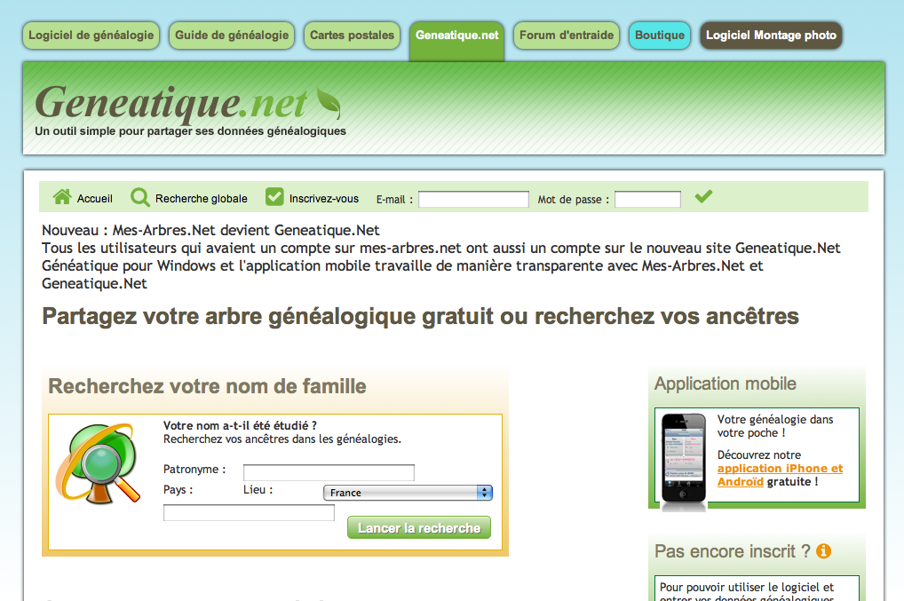Go to the Forum d'entraide tab
Image resolution: width=904 pixels, height=601 pixels.
tap(567, 36)
